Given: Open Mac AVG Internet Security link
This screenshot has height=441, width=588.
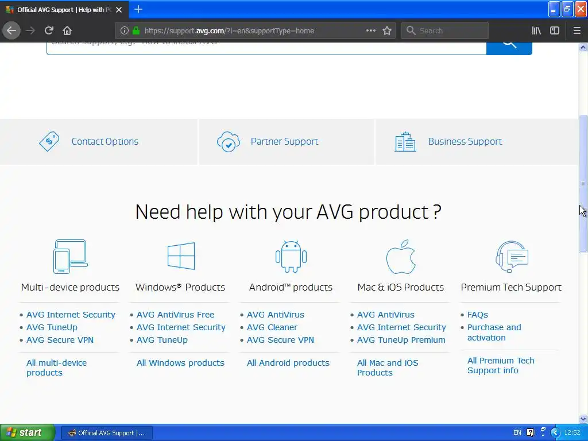Looking at the screenshot, I should coord(401,327).
